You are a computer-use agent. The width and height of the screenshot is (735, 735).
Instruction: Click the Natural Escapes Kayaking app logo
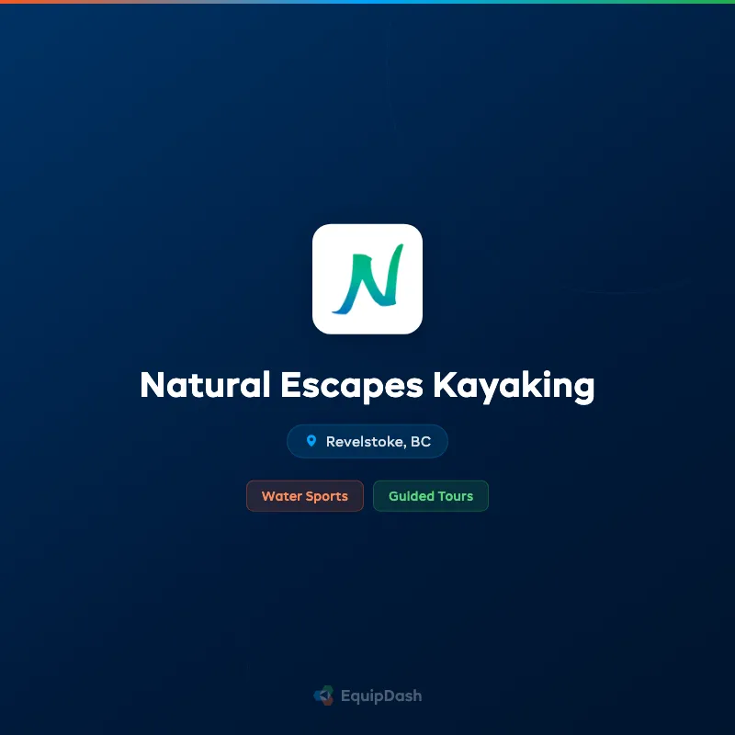coord(367,277)
